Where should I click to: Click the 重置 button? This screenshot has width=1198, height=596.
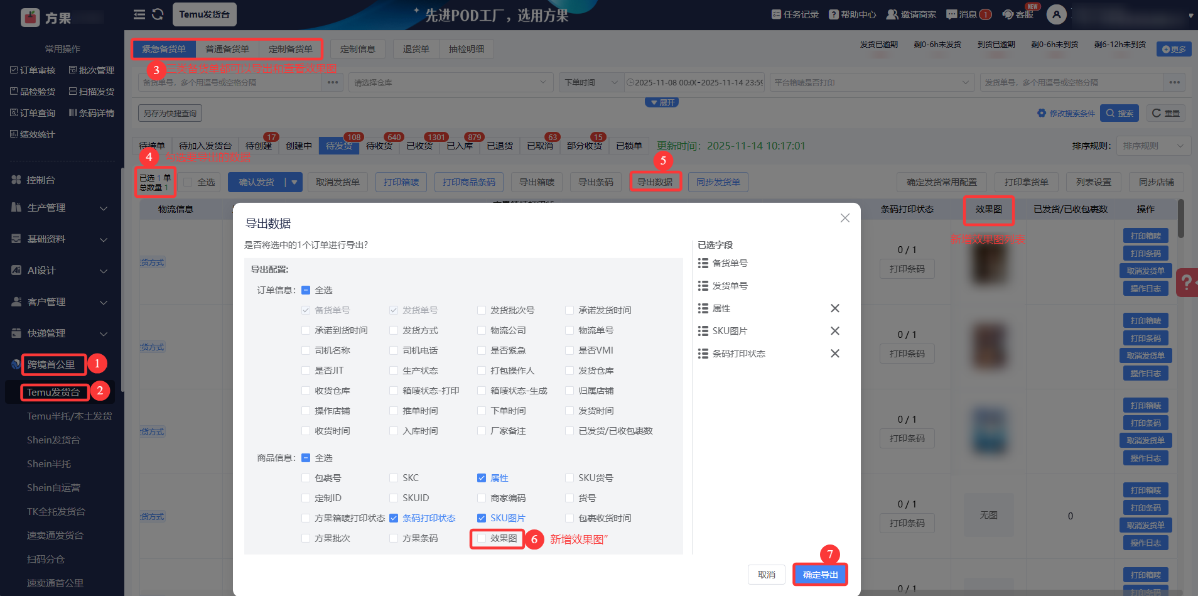(x=1166, y=113)
